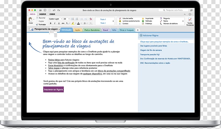This screenshot has height=129, width=221.
Task: Open the subscript options dropdown
Action: [x=69, y=23]
